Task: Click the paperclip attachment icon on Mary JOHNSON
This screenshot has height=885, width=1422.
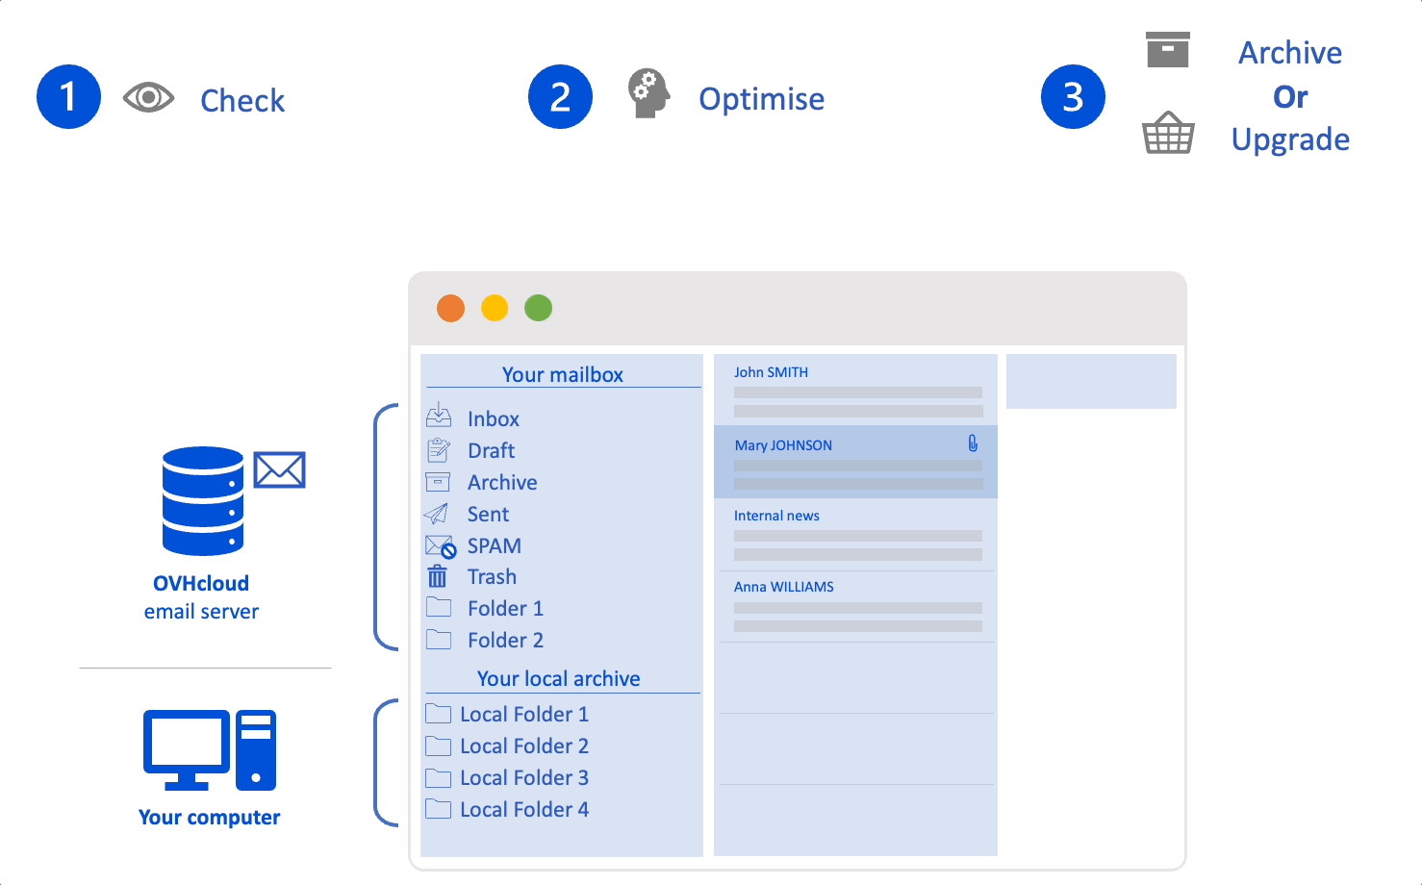Action: tap(973, 443)
